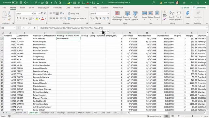Open the File menu
This screenshot has height=118, width=209.
(x=4, y=8)
